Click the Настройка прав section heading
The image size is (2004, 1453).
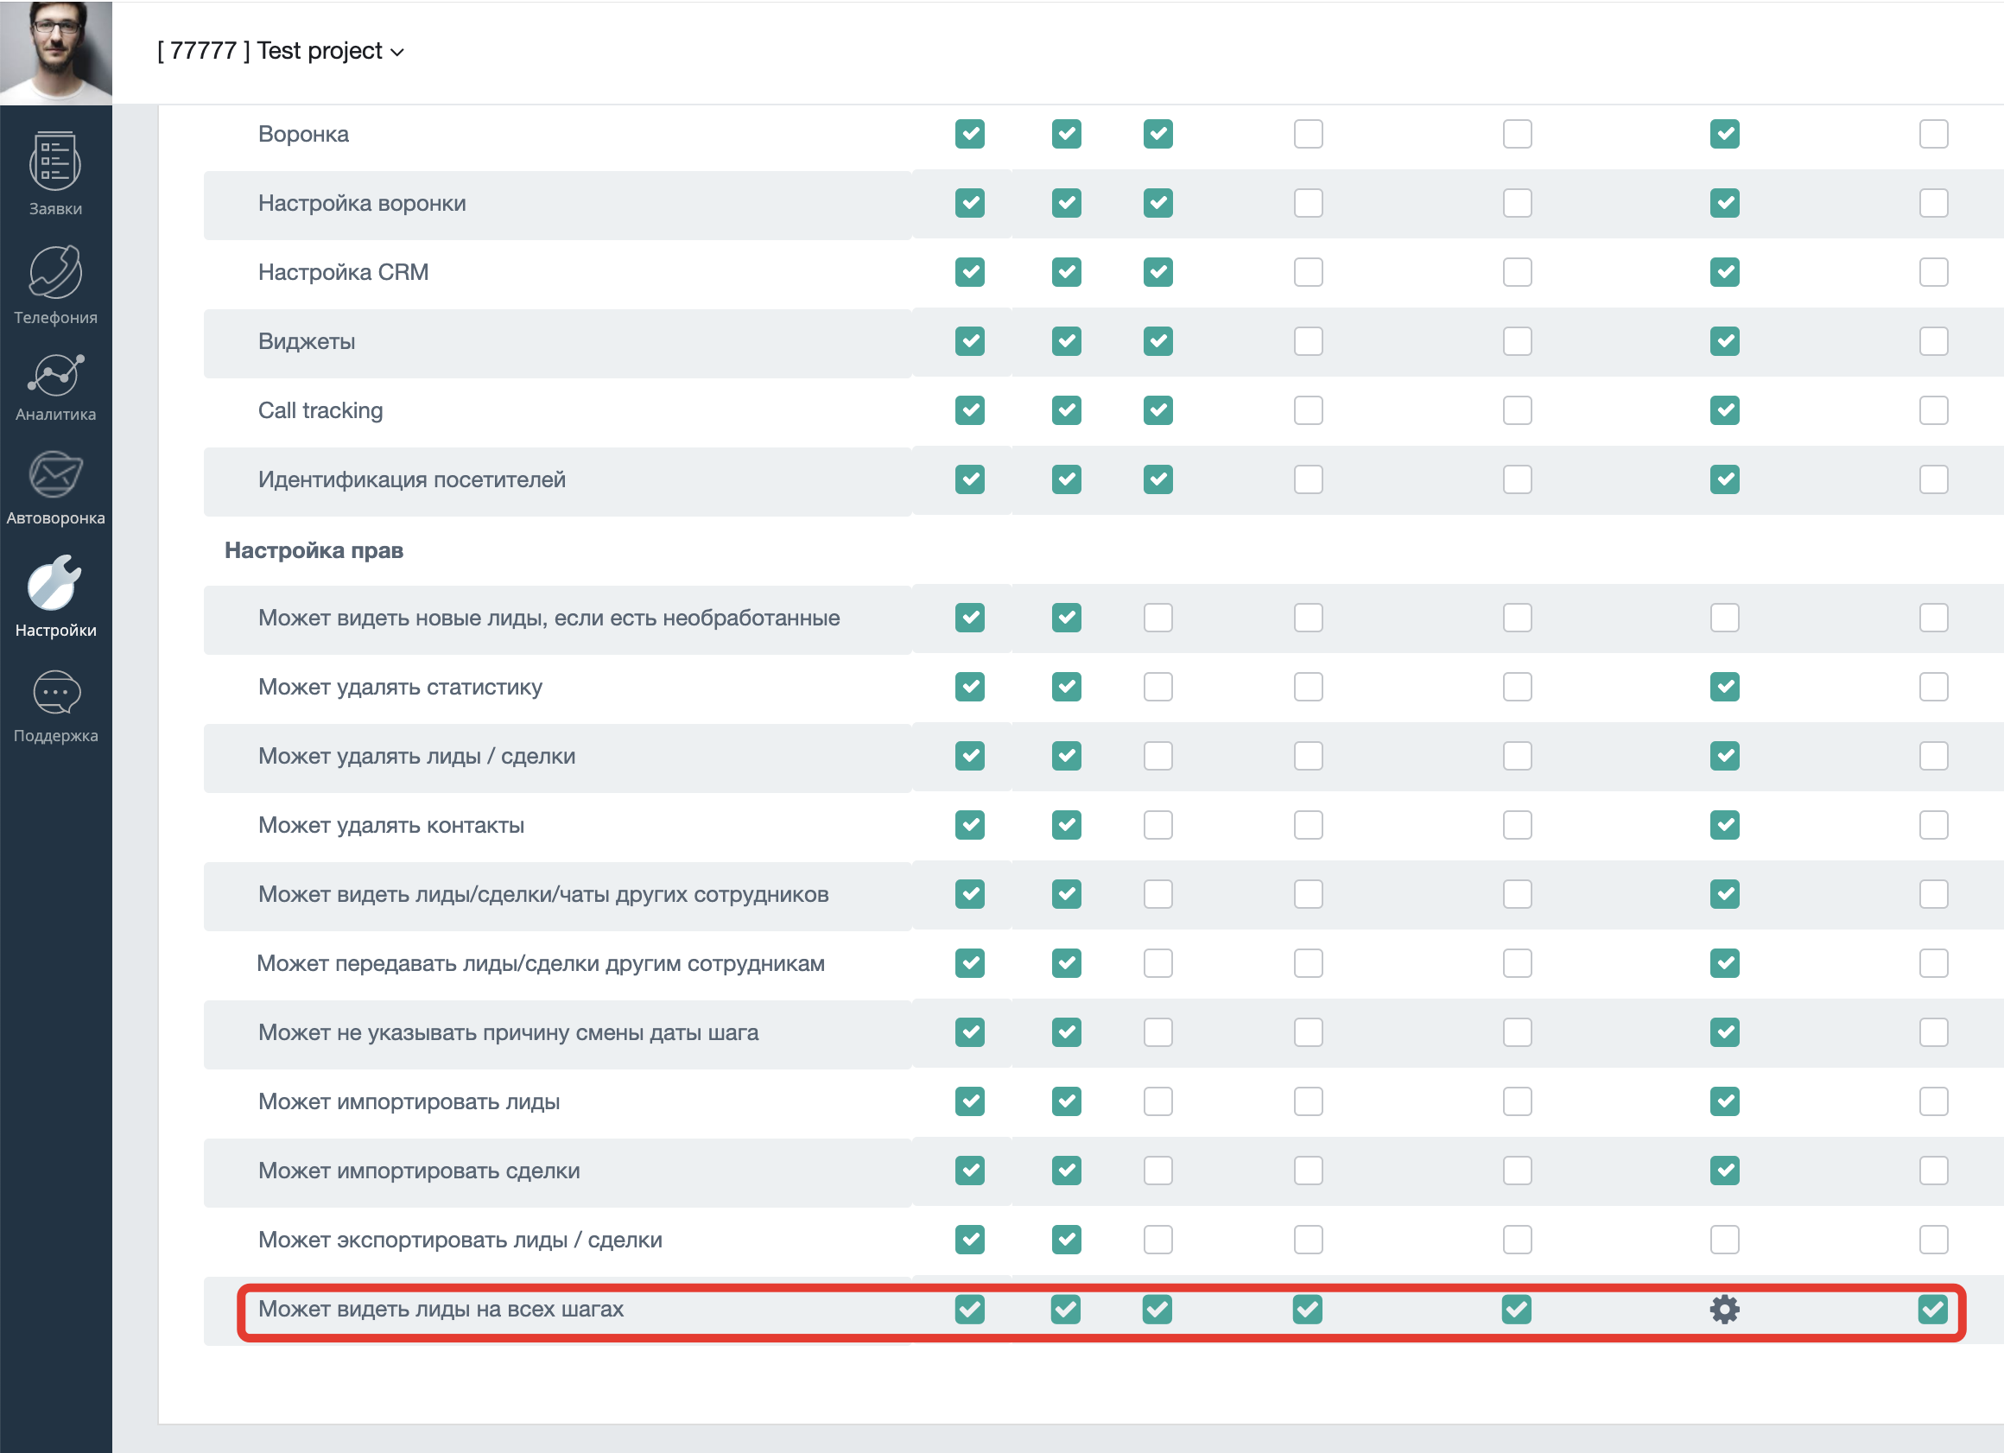314,550
